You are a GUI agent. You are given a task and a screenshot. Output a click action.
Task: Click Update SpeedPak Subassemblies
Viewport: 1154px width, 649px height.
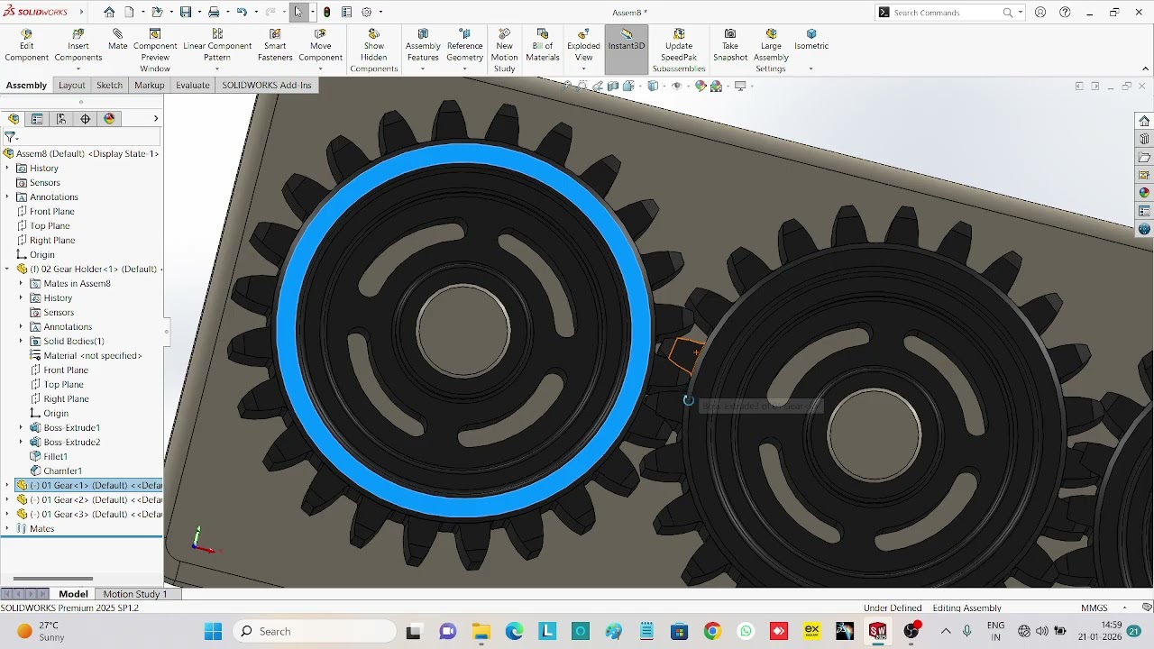[679, 50]
